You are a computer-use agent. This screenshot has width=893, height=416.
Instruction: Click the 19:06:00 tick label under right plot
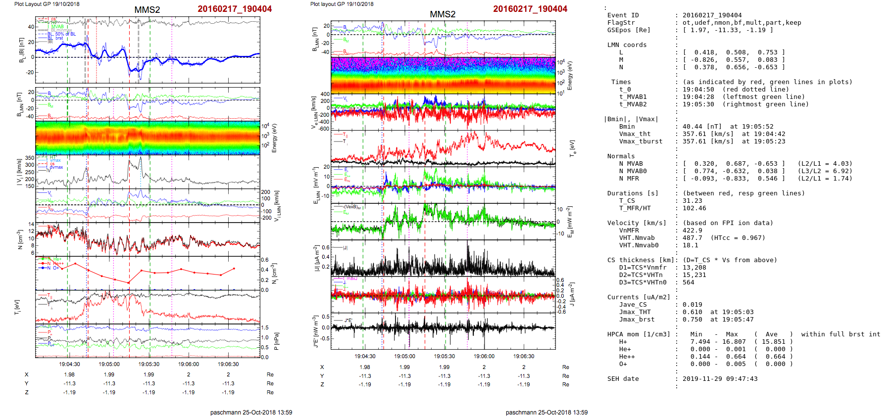click(x=484, y=356)
